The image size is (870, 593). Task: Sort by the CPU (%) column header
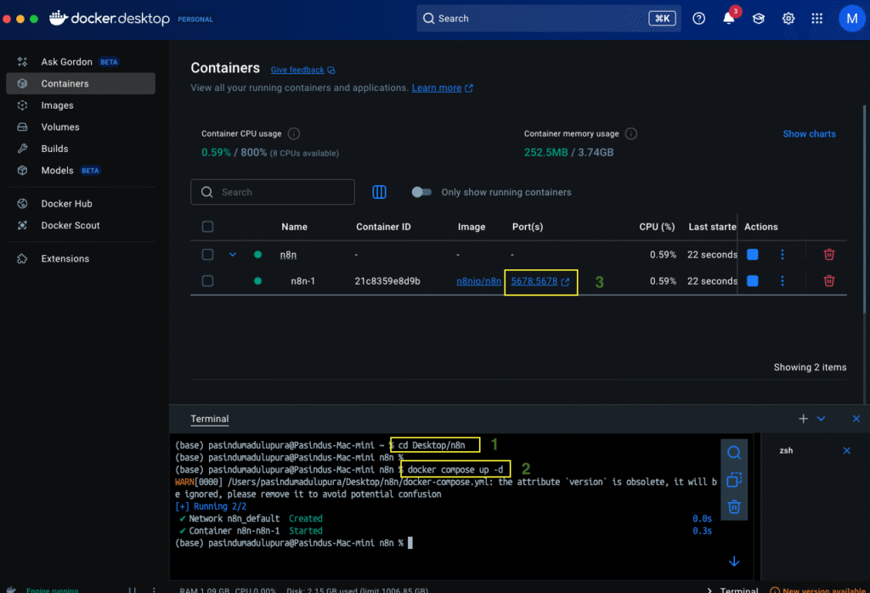pos(657,226)
